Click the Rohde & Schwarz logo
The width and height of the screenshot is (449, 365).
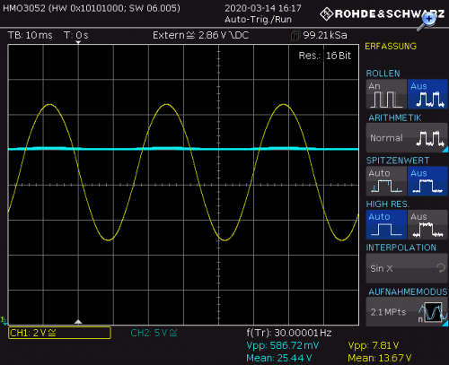coord(382,13)
